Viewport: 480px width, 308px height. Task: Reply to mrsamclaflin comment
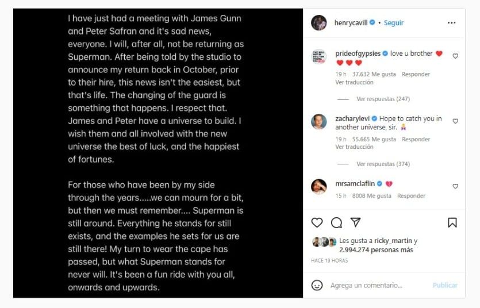411,196
